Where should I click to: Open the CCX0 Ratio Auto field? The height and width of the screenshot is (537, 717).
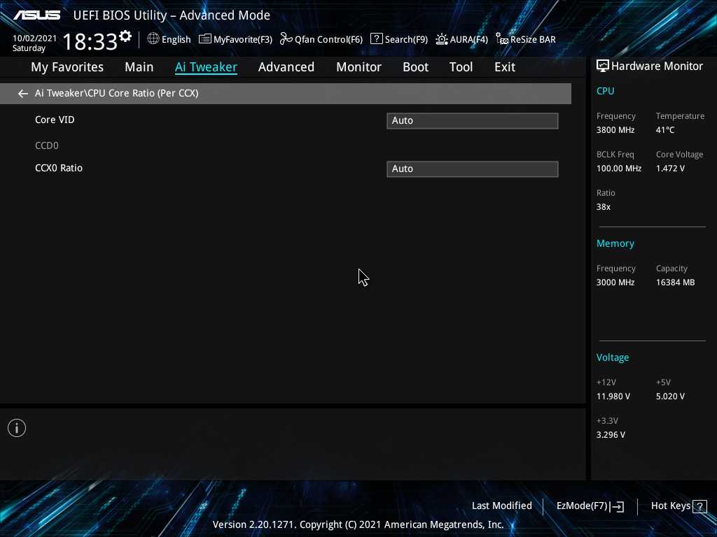(472, 169)
